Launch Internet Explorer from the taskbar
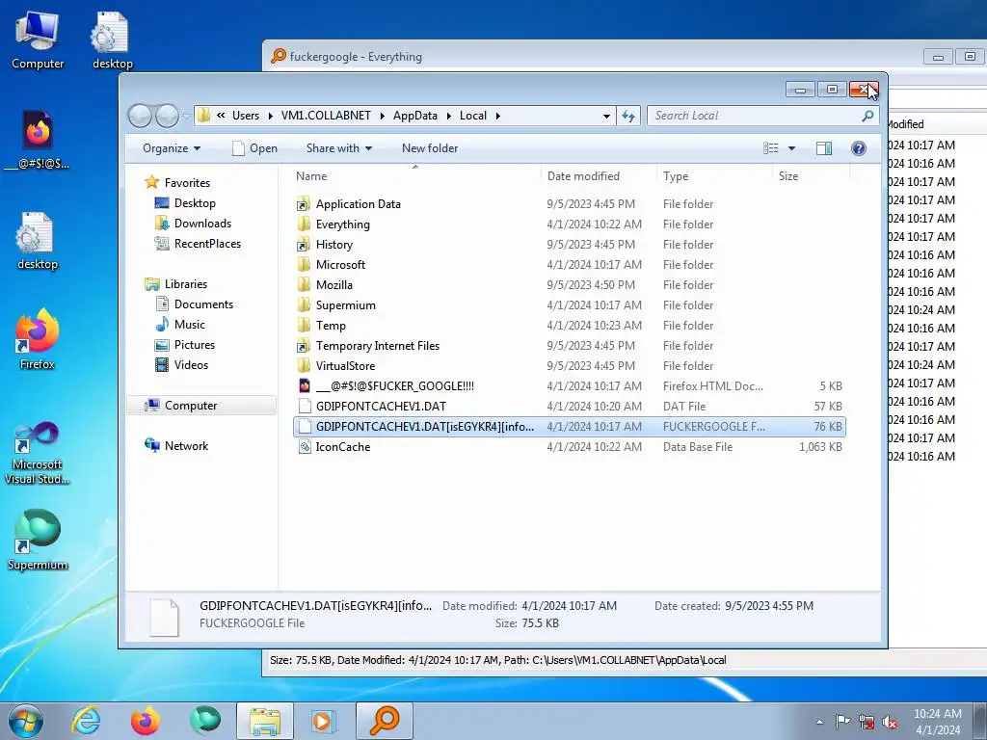The width and height of the screenshot is (987, 740). tap(86, 721)
